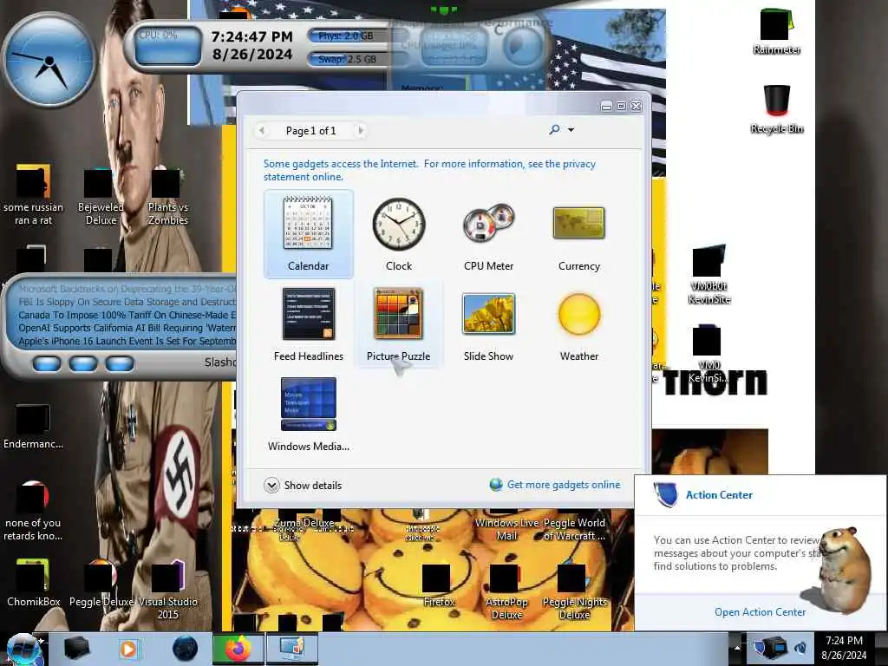Open headline 'Canada To Impose 100% Tariff'
Image resolution: width=888 pixels, height=666 pixels.
tap(127, 315)
